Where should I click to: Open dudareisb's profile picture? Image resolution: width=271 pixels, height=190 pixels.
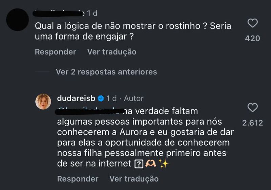[x=43, y=102]
